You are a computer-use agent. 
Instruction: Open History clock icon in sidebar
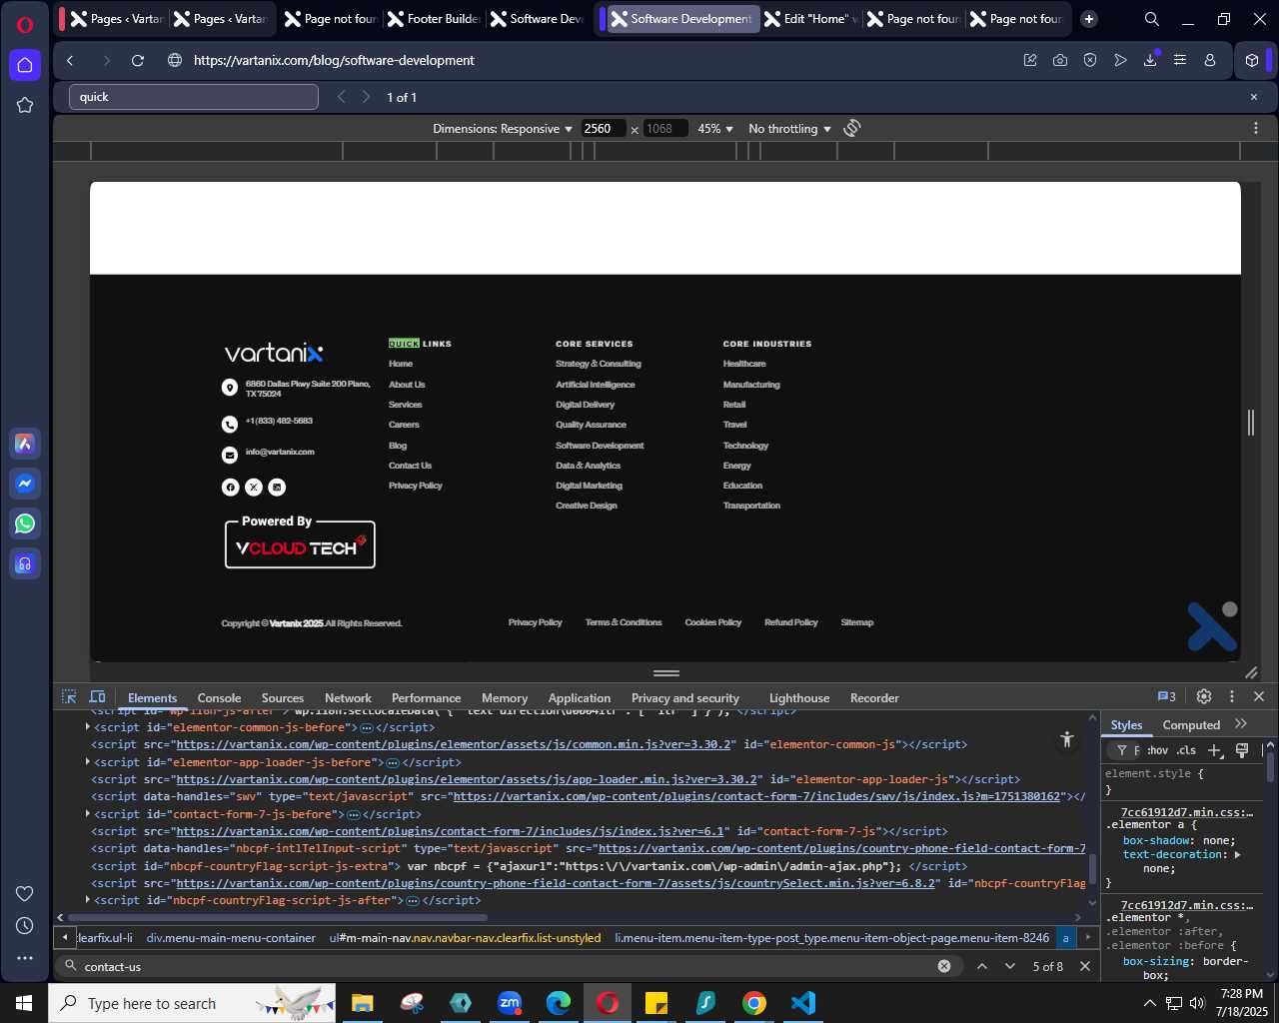25,926
